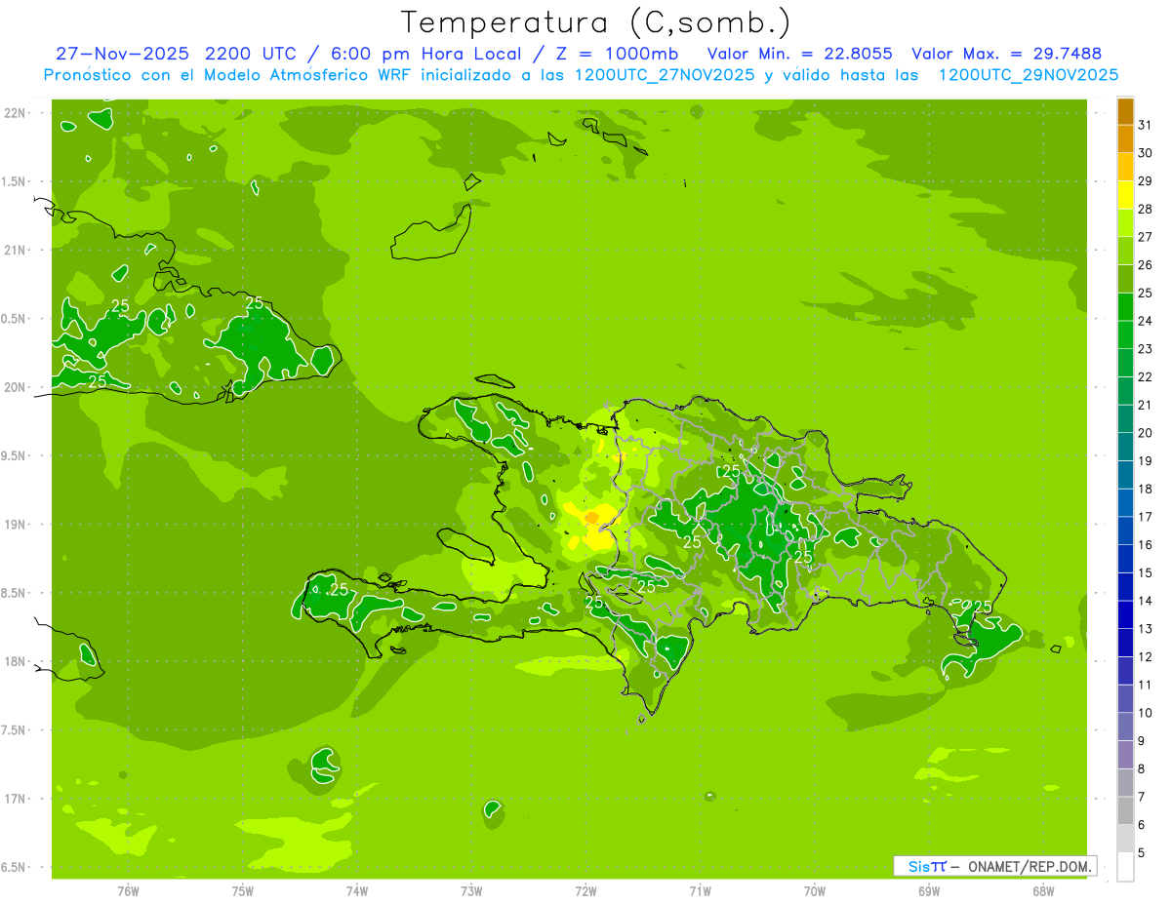Click the color scale label '5'
The height and width of the screenshot is (904, 1171).
(x=1143, y=853)
